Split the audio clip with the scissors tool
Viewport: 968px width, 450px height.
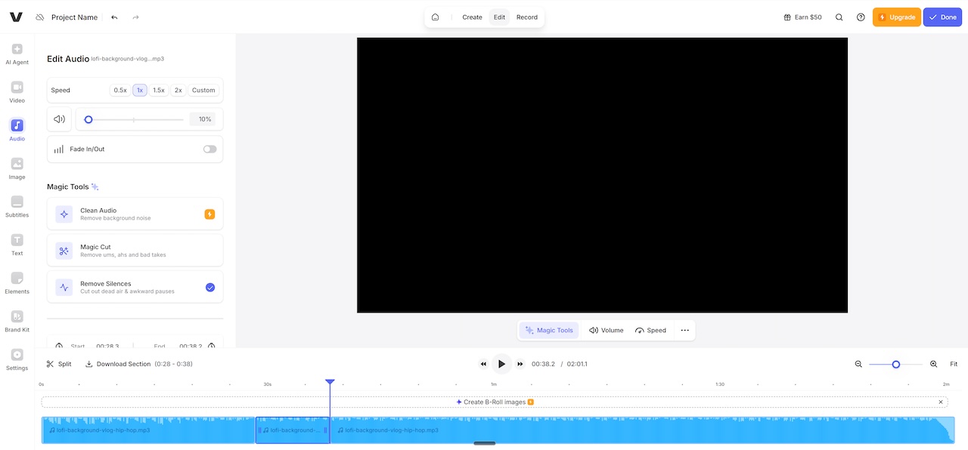coord(58,363)
